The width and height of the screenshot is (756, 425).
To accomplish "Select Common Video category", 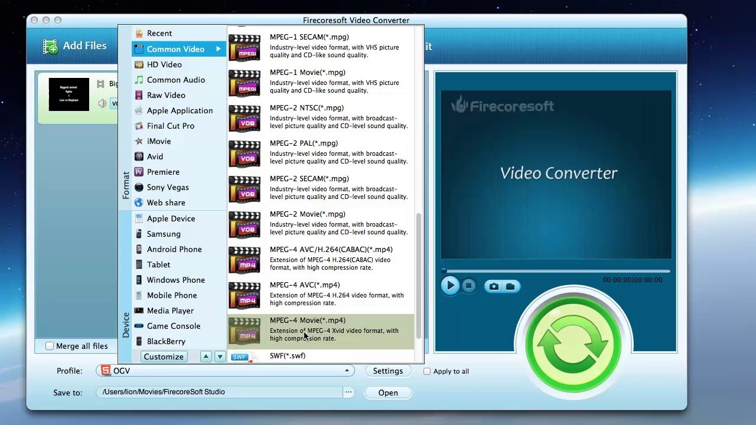I will [179, 49].
